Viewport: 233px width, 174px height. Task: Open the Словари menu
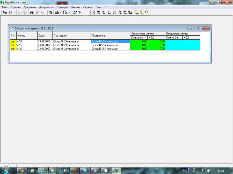tap(62, 7)
